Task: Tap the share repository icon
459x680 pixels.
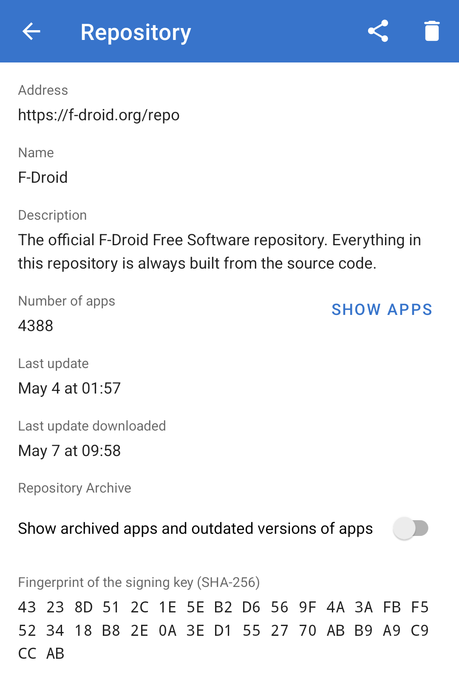Action: click(378, 31)
